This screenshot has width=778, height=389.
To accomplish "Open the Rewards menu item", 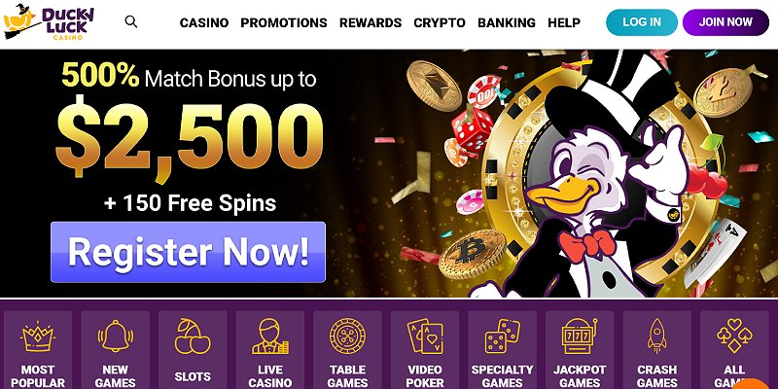I will 371,22.
